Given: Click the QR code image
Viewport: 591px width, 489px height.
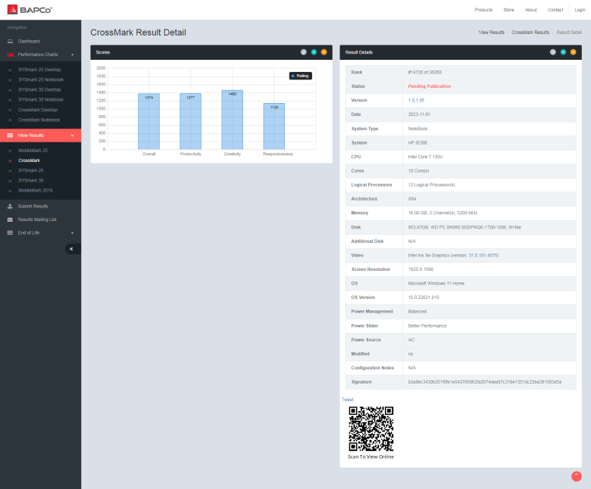Looking at the screenshot, I should pyautogui.click(x=371, y=428).
